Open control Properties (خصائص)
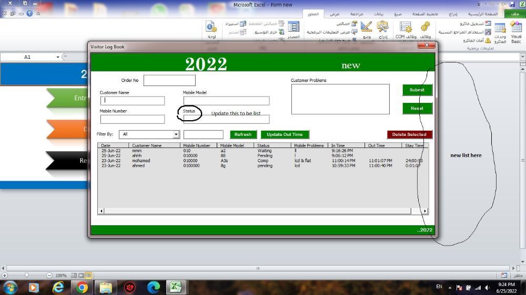Image resolution: width=526 pixels, height=295 pixels. tap(347, 24)
